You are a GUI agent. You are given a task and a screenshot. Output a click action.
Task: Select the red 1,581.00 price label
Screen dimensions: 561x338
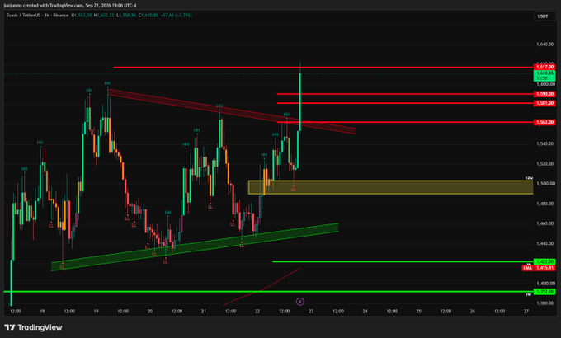tap(544, 103)
